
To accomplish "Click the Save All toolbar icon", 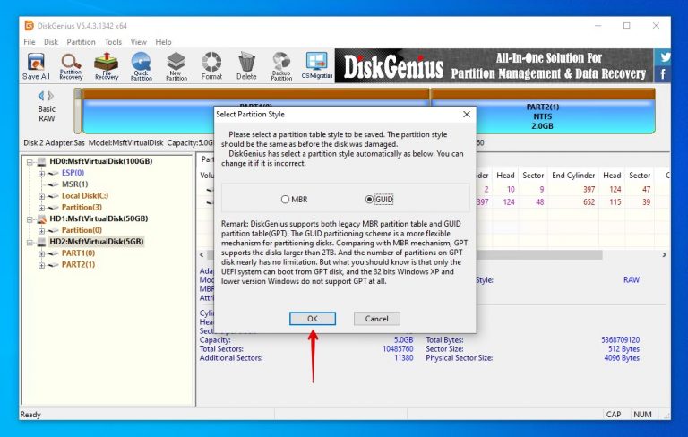I will [36, 66].
